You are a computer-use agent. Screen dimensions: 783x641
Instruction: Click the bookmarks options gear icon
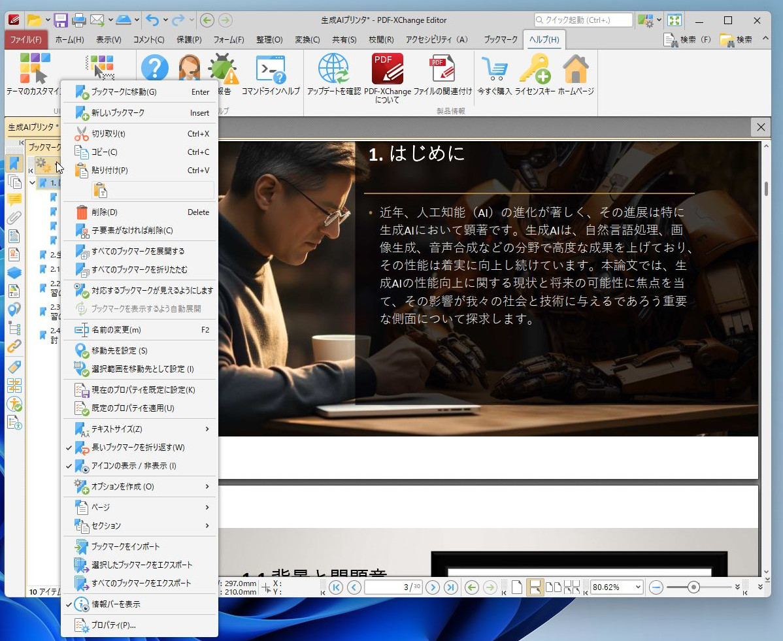42,164
